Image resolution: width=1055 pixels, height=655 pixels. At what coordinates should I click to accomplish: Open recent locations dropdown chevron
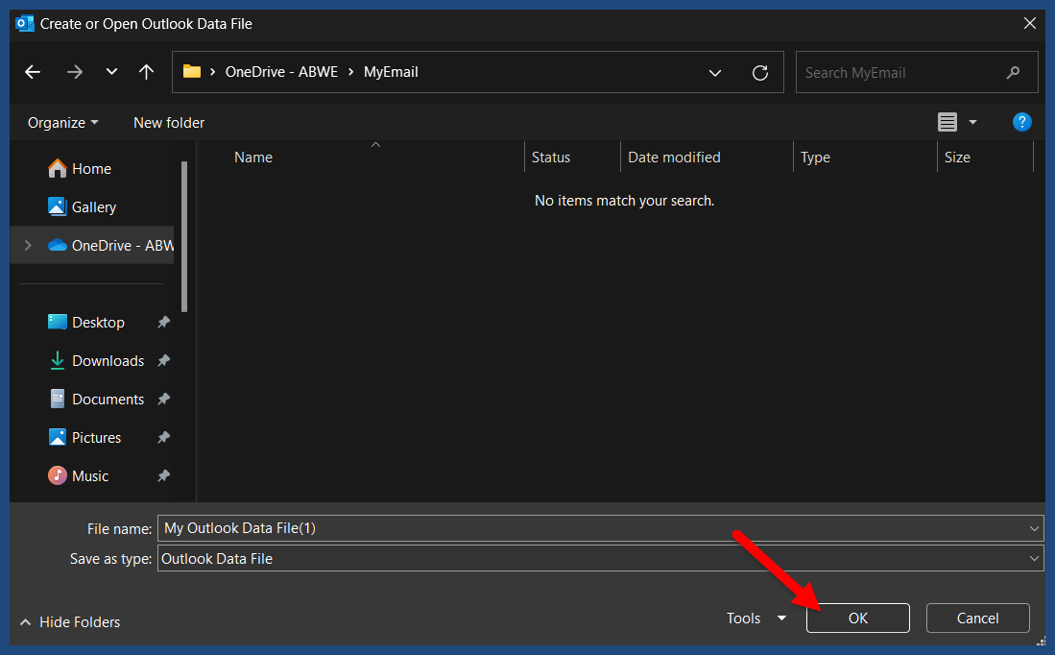tap(111, 71)
